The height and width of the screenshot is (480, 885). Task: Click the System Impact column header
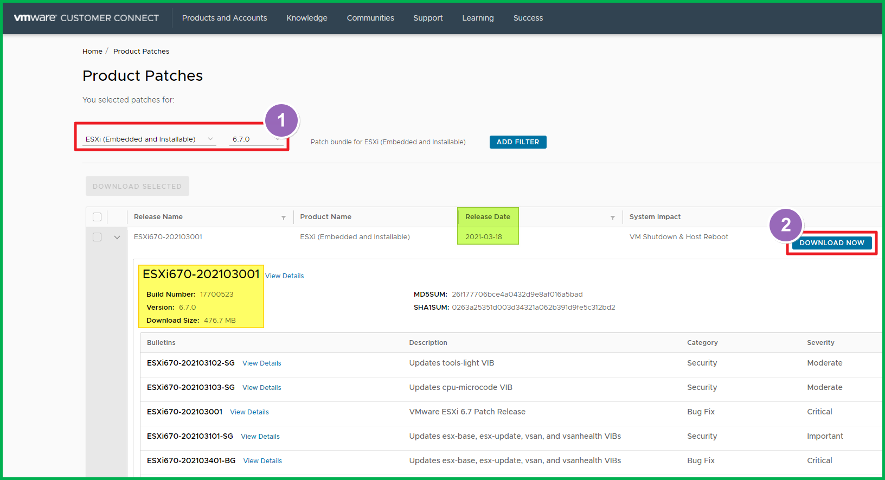[x=655, y=217]
